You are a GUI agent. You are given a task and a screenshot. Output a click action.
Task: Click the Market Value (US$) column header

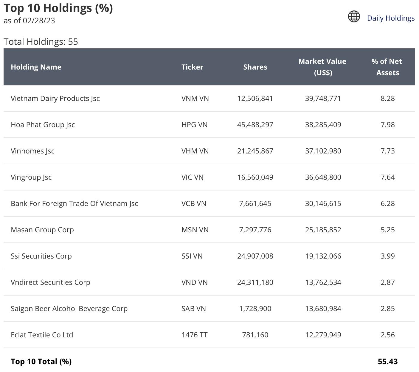click(x=322, y=67)
